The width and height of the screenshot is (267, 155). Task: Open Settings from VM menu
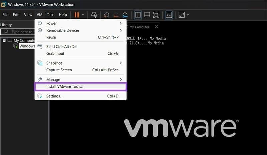click(80, 96)
